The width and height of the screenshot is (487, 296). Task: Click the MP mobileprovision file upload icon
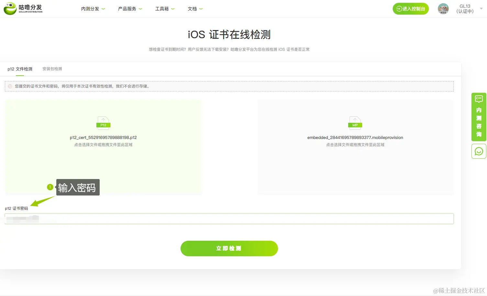tap(355, 123)
